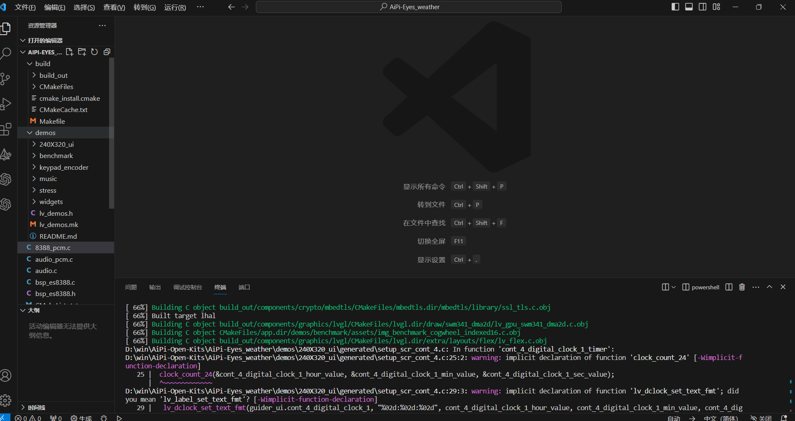Open the Extensions view

(6, 129)
